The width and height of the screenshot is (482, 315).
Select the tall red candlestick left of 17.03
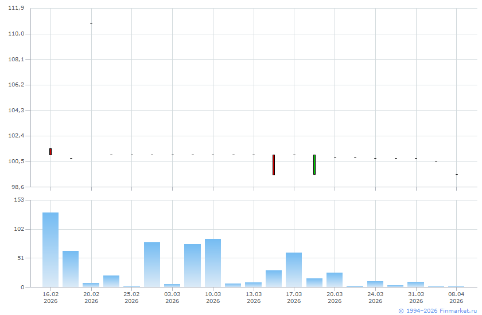click(x=274, y=165)
